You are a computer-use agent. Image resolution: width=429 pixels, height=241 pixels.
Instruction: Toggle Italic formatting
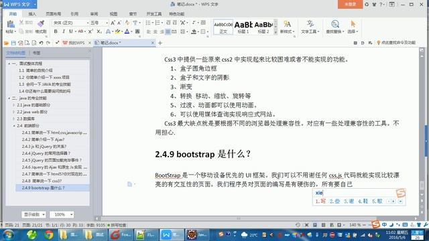click(64, 31)
